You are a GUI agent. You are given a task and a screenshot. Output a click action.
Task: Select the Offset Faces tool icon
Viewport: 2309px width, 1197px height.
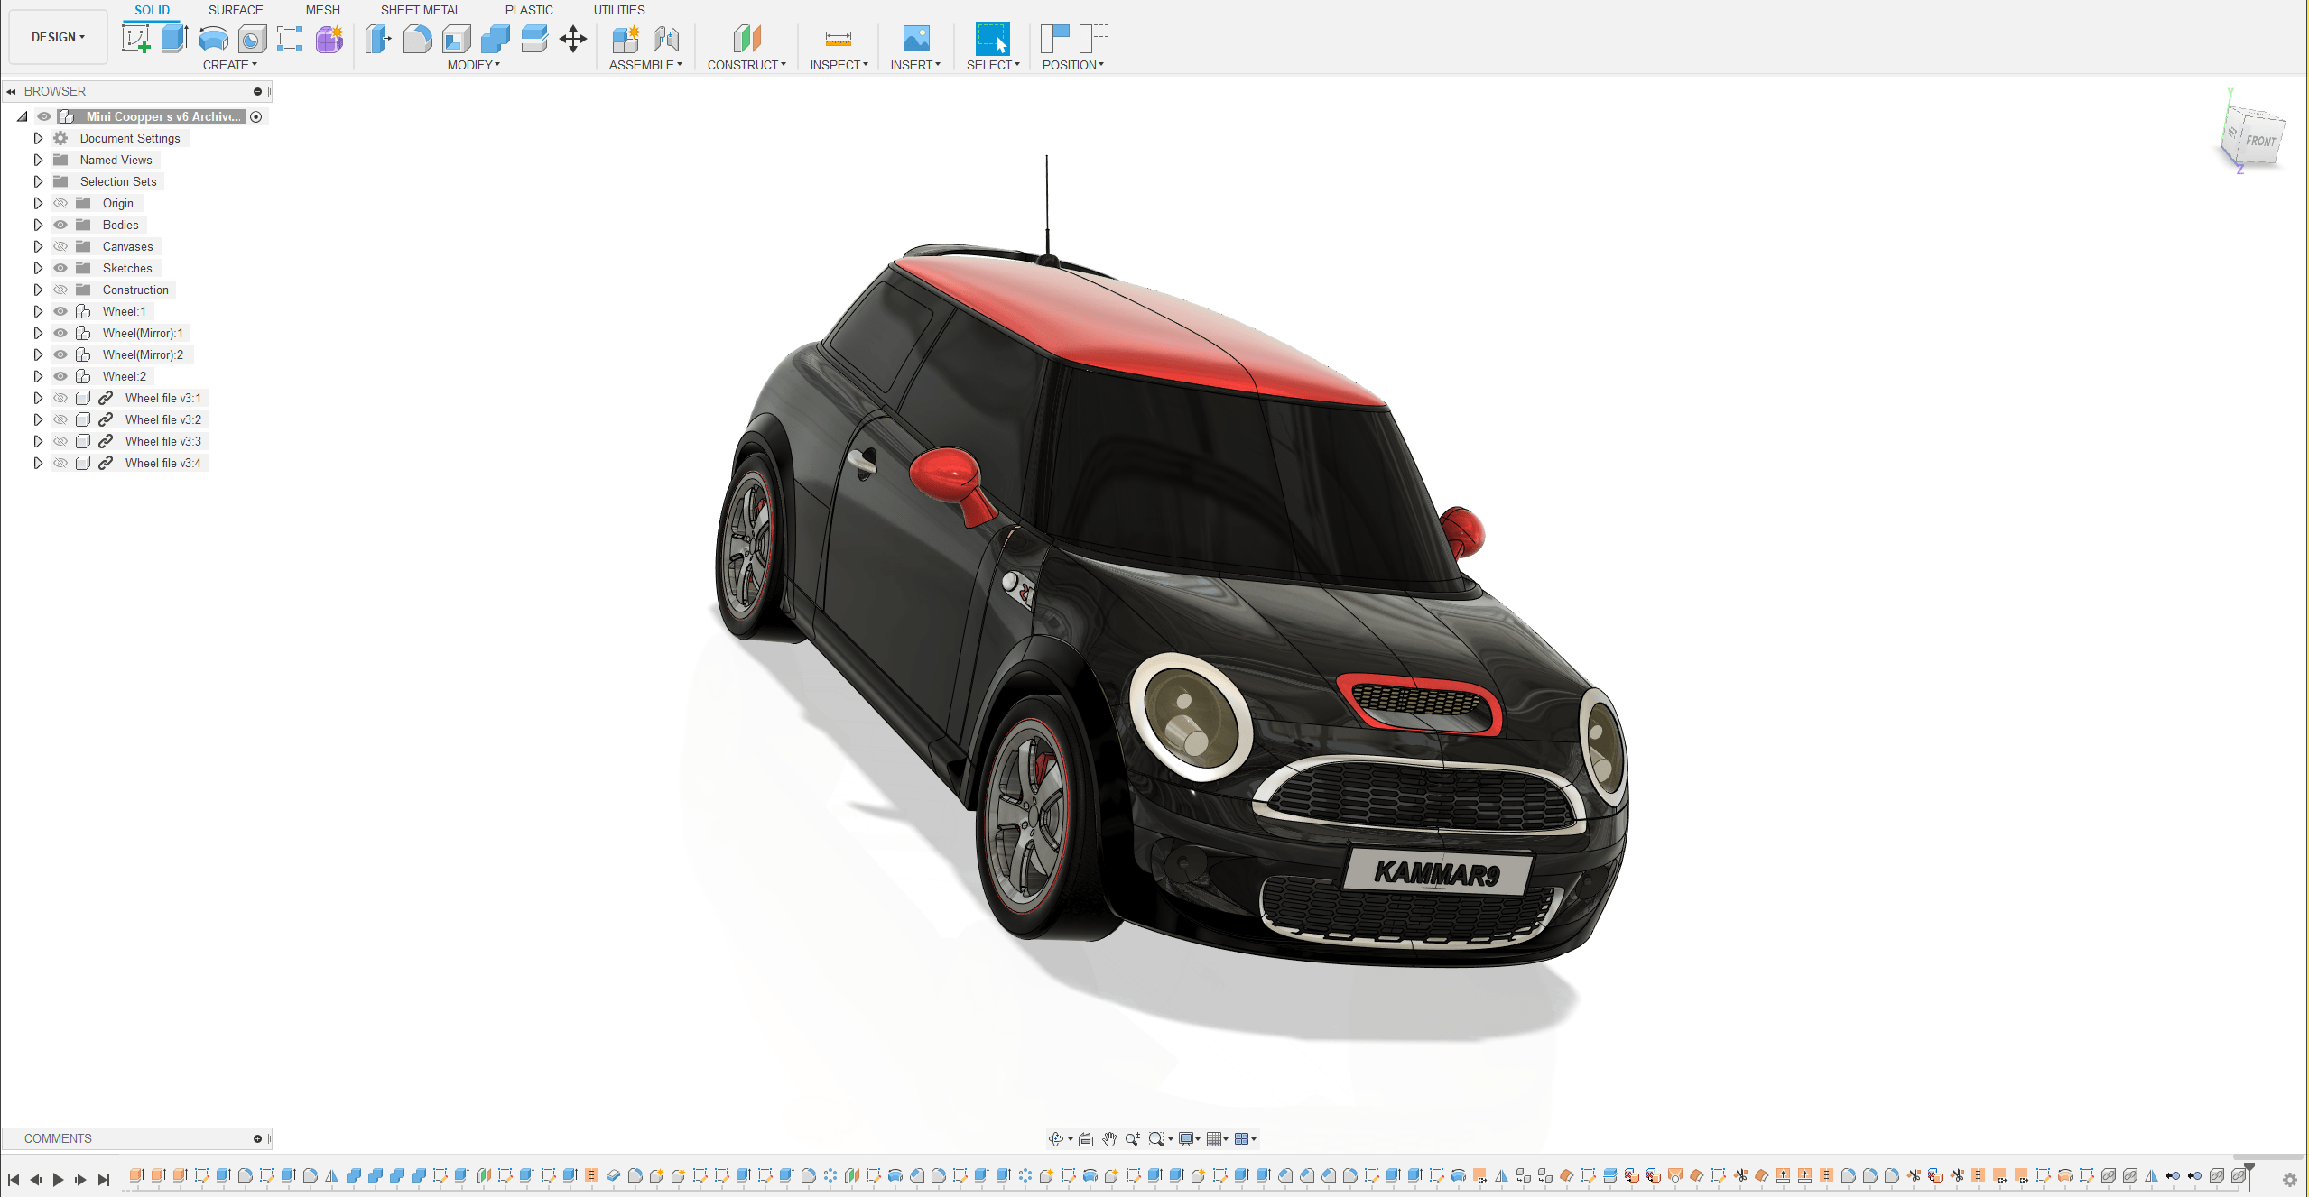[533, 39]
